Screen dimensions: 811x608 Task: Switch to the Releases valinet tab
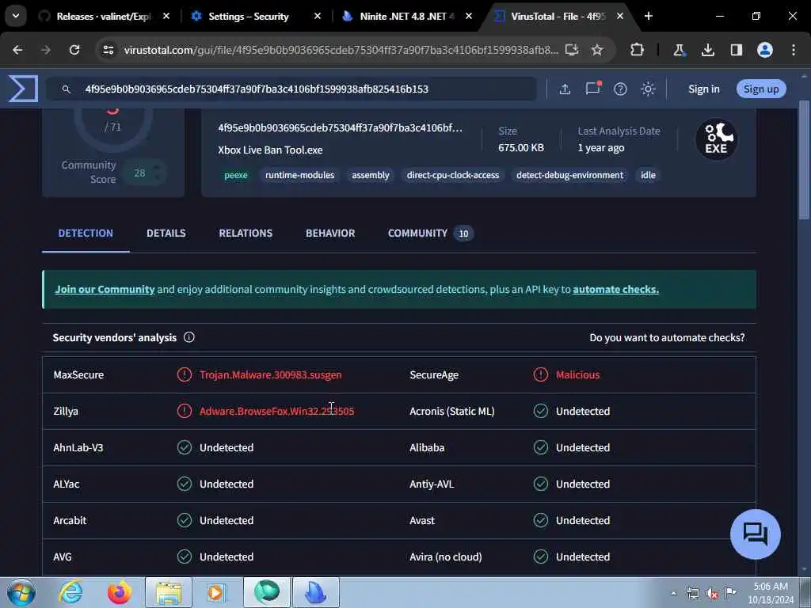pos(104,16)
